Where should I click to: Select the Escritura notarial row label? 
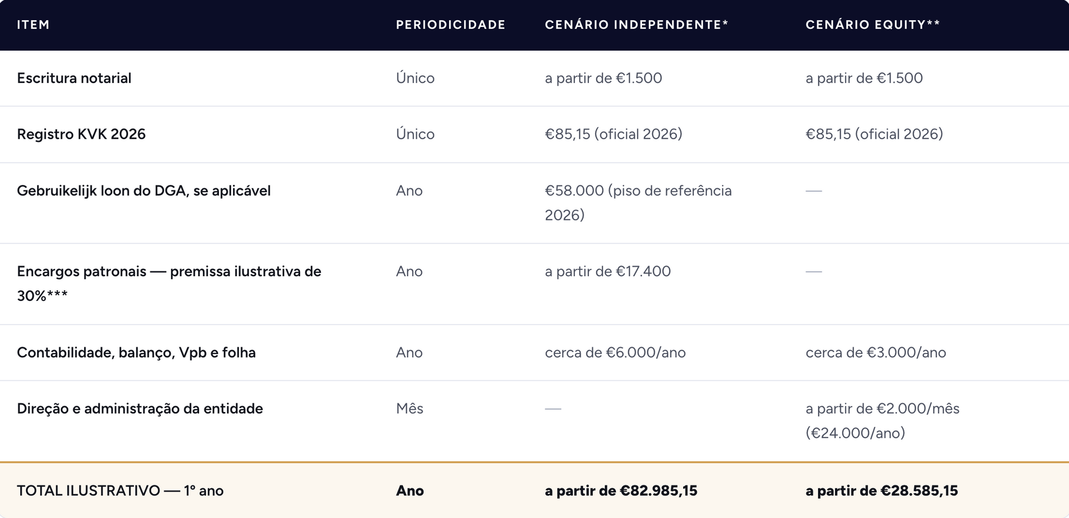coord(74,78)
